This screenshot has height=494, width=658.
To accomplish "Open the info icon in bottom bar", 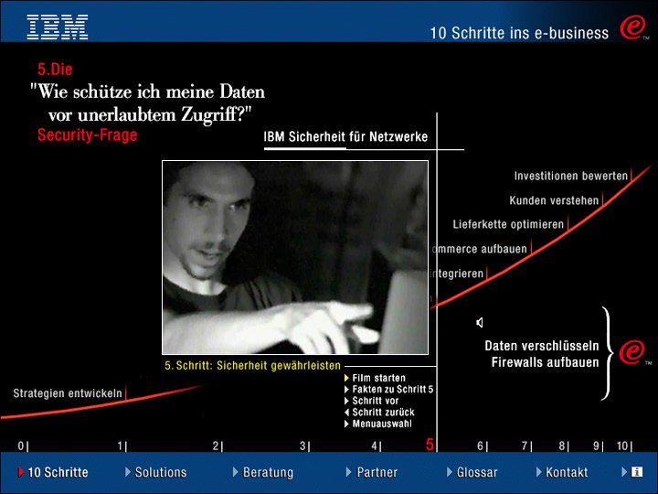I will point(637,472).
